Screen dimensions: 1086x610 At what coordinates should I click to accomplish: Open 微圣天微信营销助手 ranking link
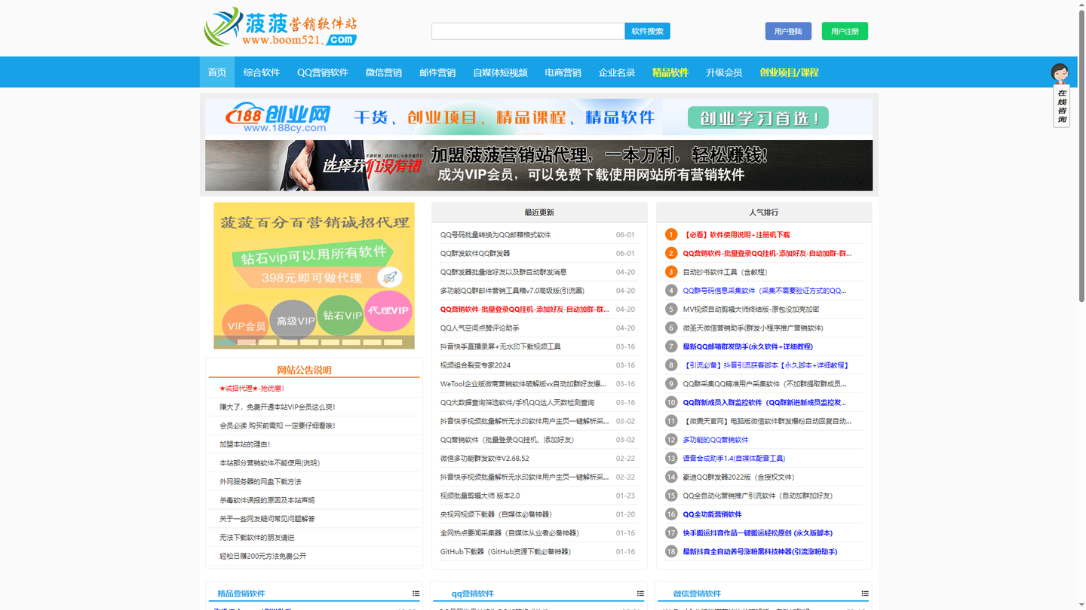coord(753,328)
